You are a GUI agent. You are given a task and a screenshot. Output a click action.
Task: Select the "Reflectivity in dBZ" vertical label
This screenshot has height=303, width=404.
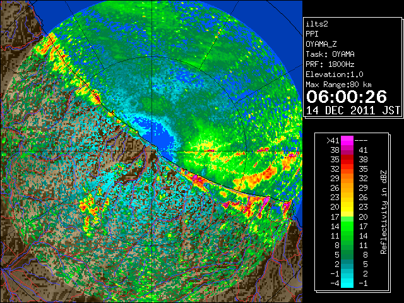[x=384, y=212]
